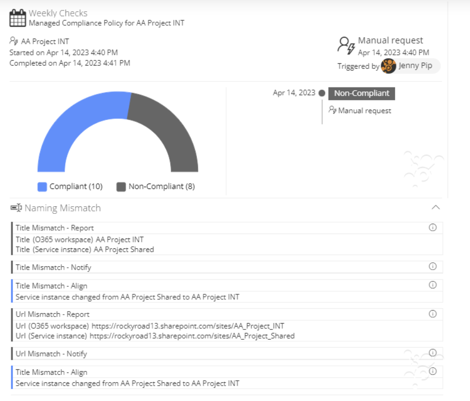Open info icon for Url Mismatch - Report
470x401 pixels.
(x=432, y=314)
